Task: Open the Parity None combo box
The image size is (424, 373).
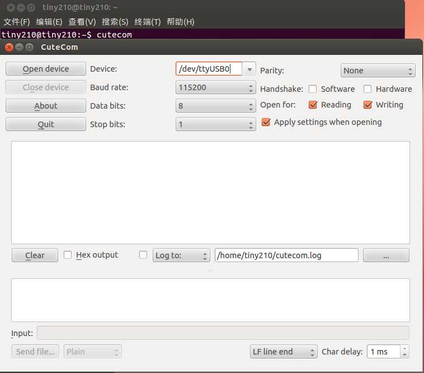Action: (378, 71)
